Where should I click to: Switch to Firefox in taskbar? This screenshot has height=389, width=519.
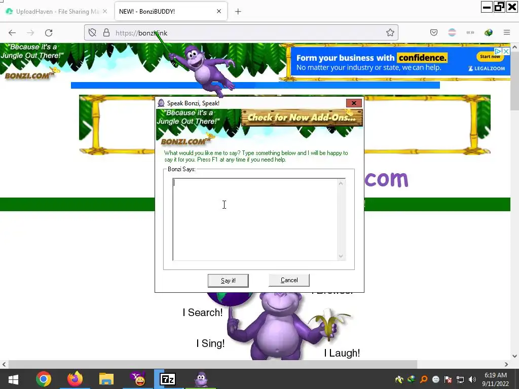pos(75,379)
